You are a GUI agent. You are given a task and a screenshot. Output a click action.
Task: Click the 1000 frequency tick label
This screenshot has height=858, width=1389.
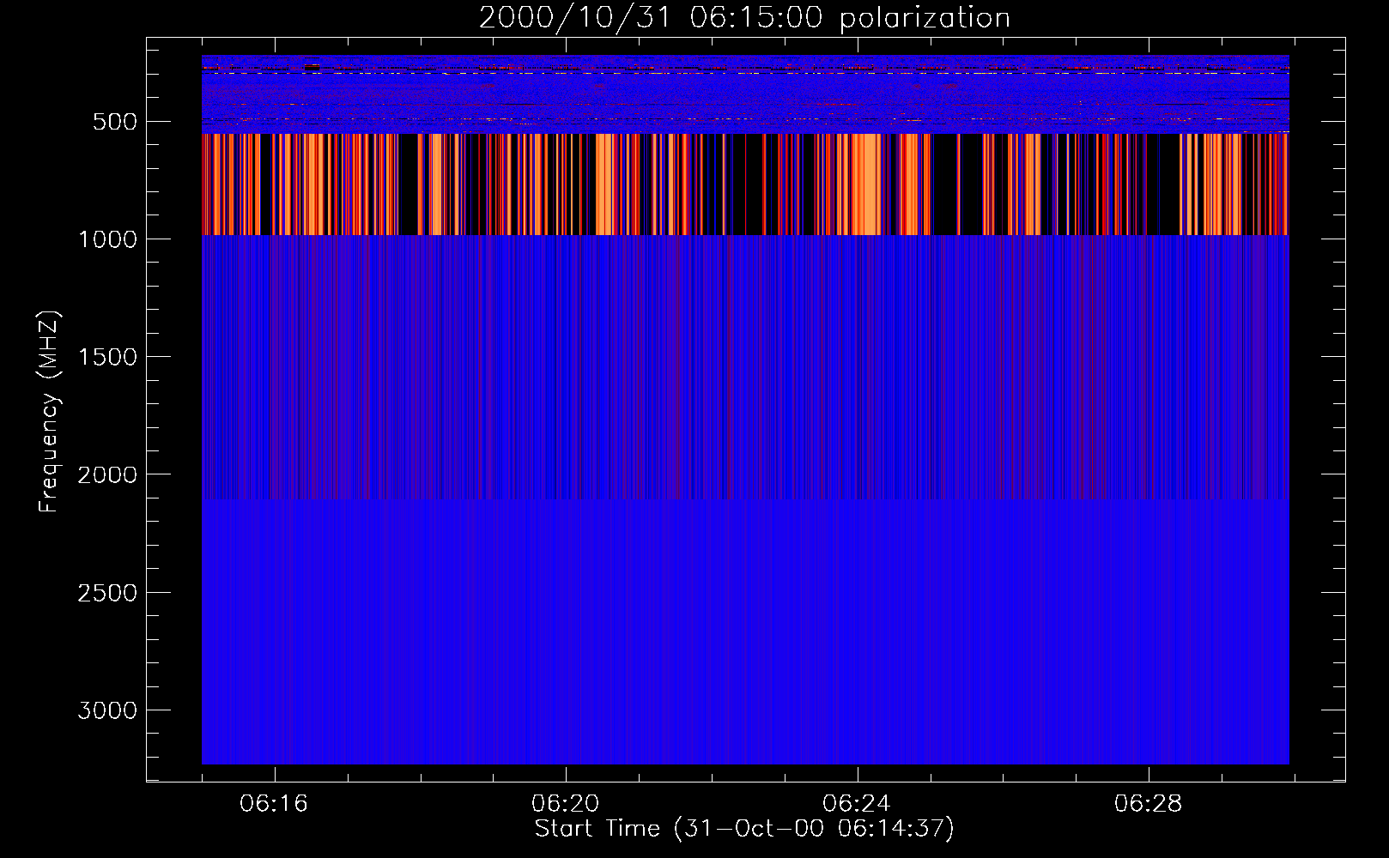click(108, 239)
